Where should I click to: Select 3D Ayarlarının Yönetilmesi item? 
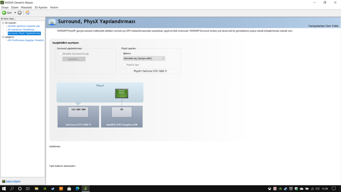point(21,30)
